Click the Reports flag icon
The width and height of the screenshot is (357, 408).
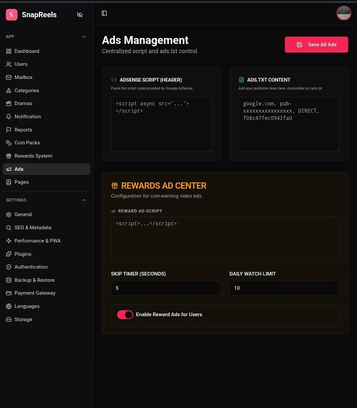pos(9,130)
